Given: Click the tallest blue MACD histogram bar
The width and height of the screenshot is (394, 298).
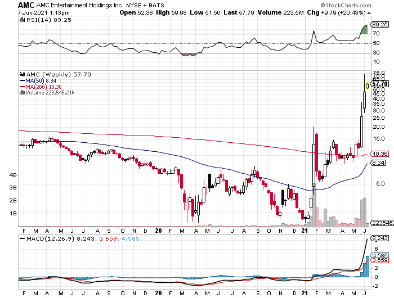Looking at the screenshot, I should (x=368, y=267).
